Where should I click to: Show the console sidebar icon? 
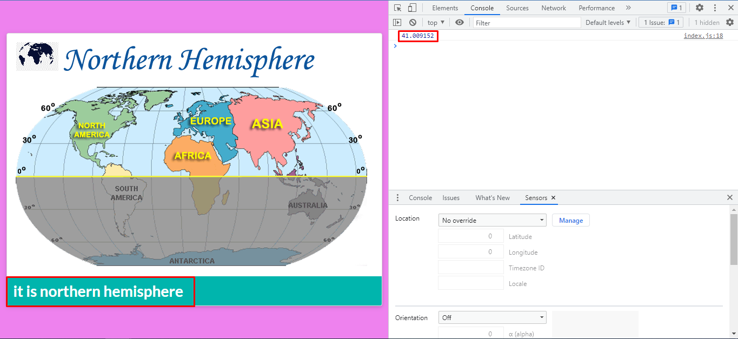pyautogui.click(x=397, y=22)
